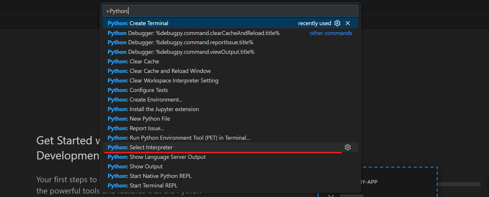Configure keybinding gear for Select Interpreter
489x197 pixels.
click(348, 147)
